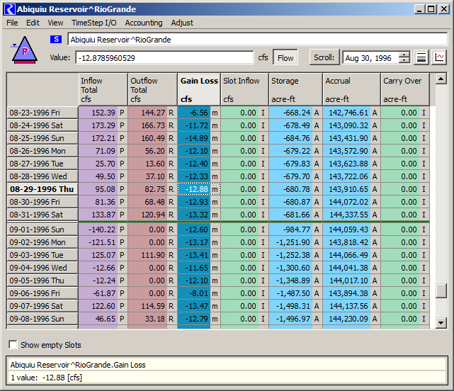
Task: Click the Gain Loss cell -12.88
Action: pos(199,189)
